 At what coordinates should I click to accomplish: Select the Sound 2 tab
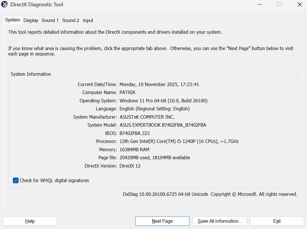70,20
